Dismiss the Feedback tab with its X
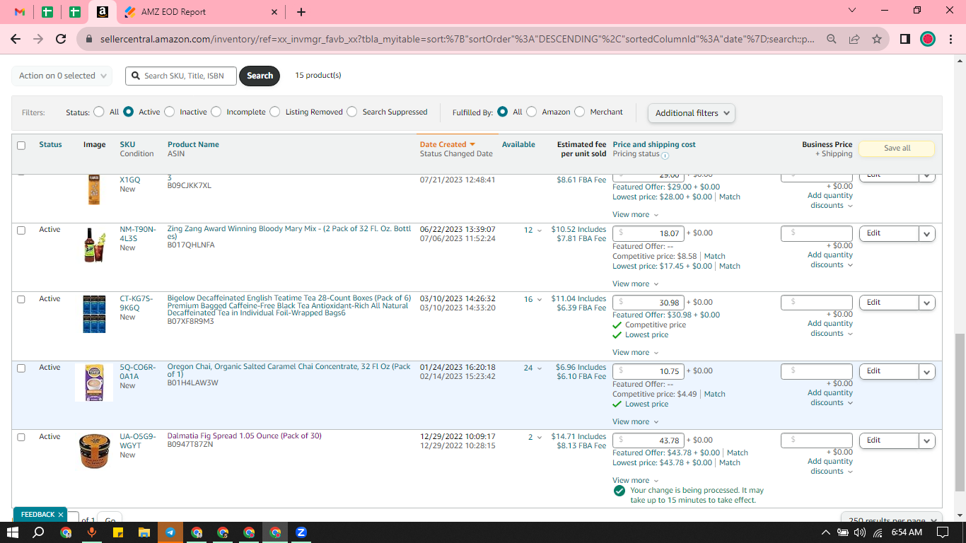This screenshot has width=966, height=543. click(x=61, y=515)
